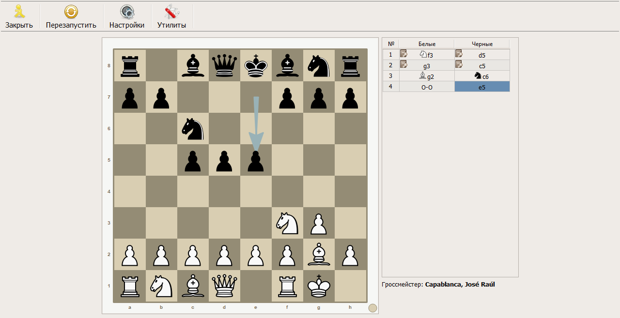Open the Утилиты (Utilities) tools icon
The height and width of the screenshot is (318, 620).
[x=171, y=12]
